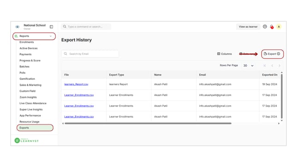The height and width of the screenshot is (167, 297).
Task: Collapse the Reports menu chevron
Action: click(51, 36)
